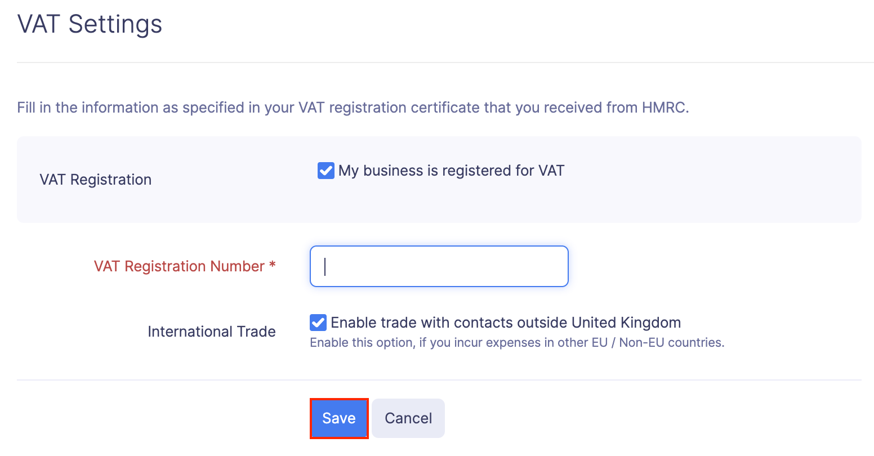Disable 'Enable trade with contacts outside United Kingdom'
Viewport: 874px width, 456px height.
click(x=318, y=322)
